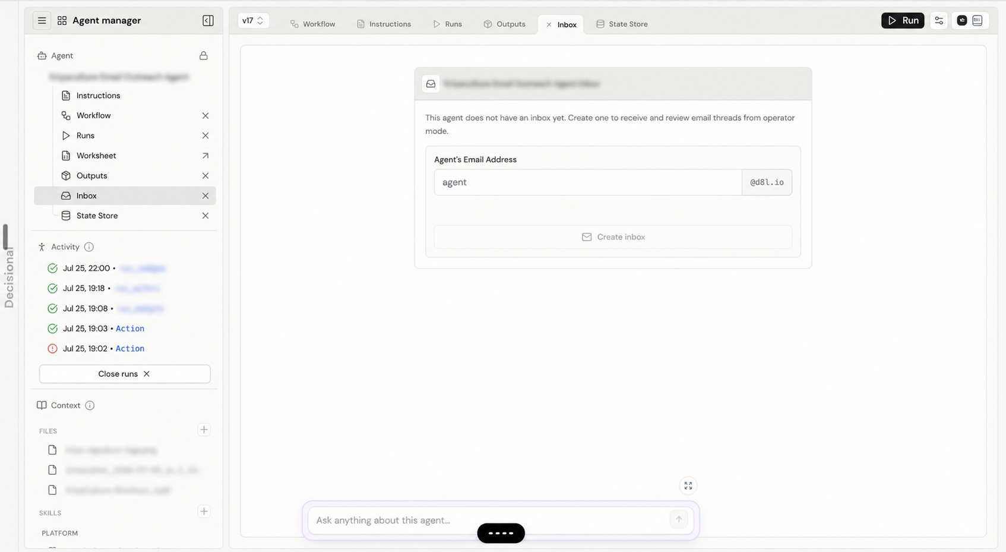Click the red error icon for Jul 25, 19:02
Screen dimensions: 1006x552
[52, 349]
